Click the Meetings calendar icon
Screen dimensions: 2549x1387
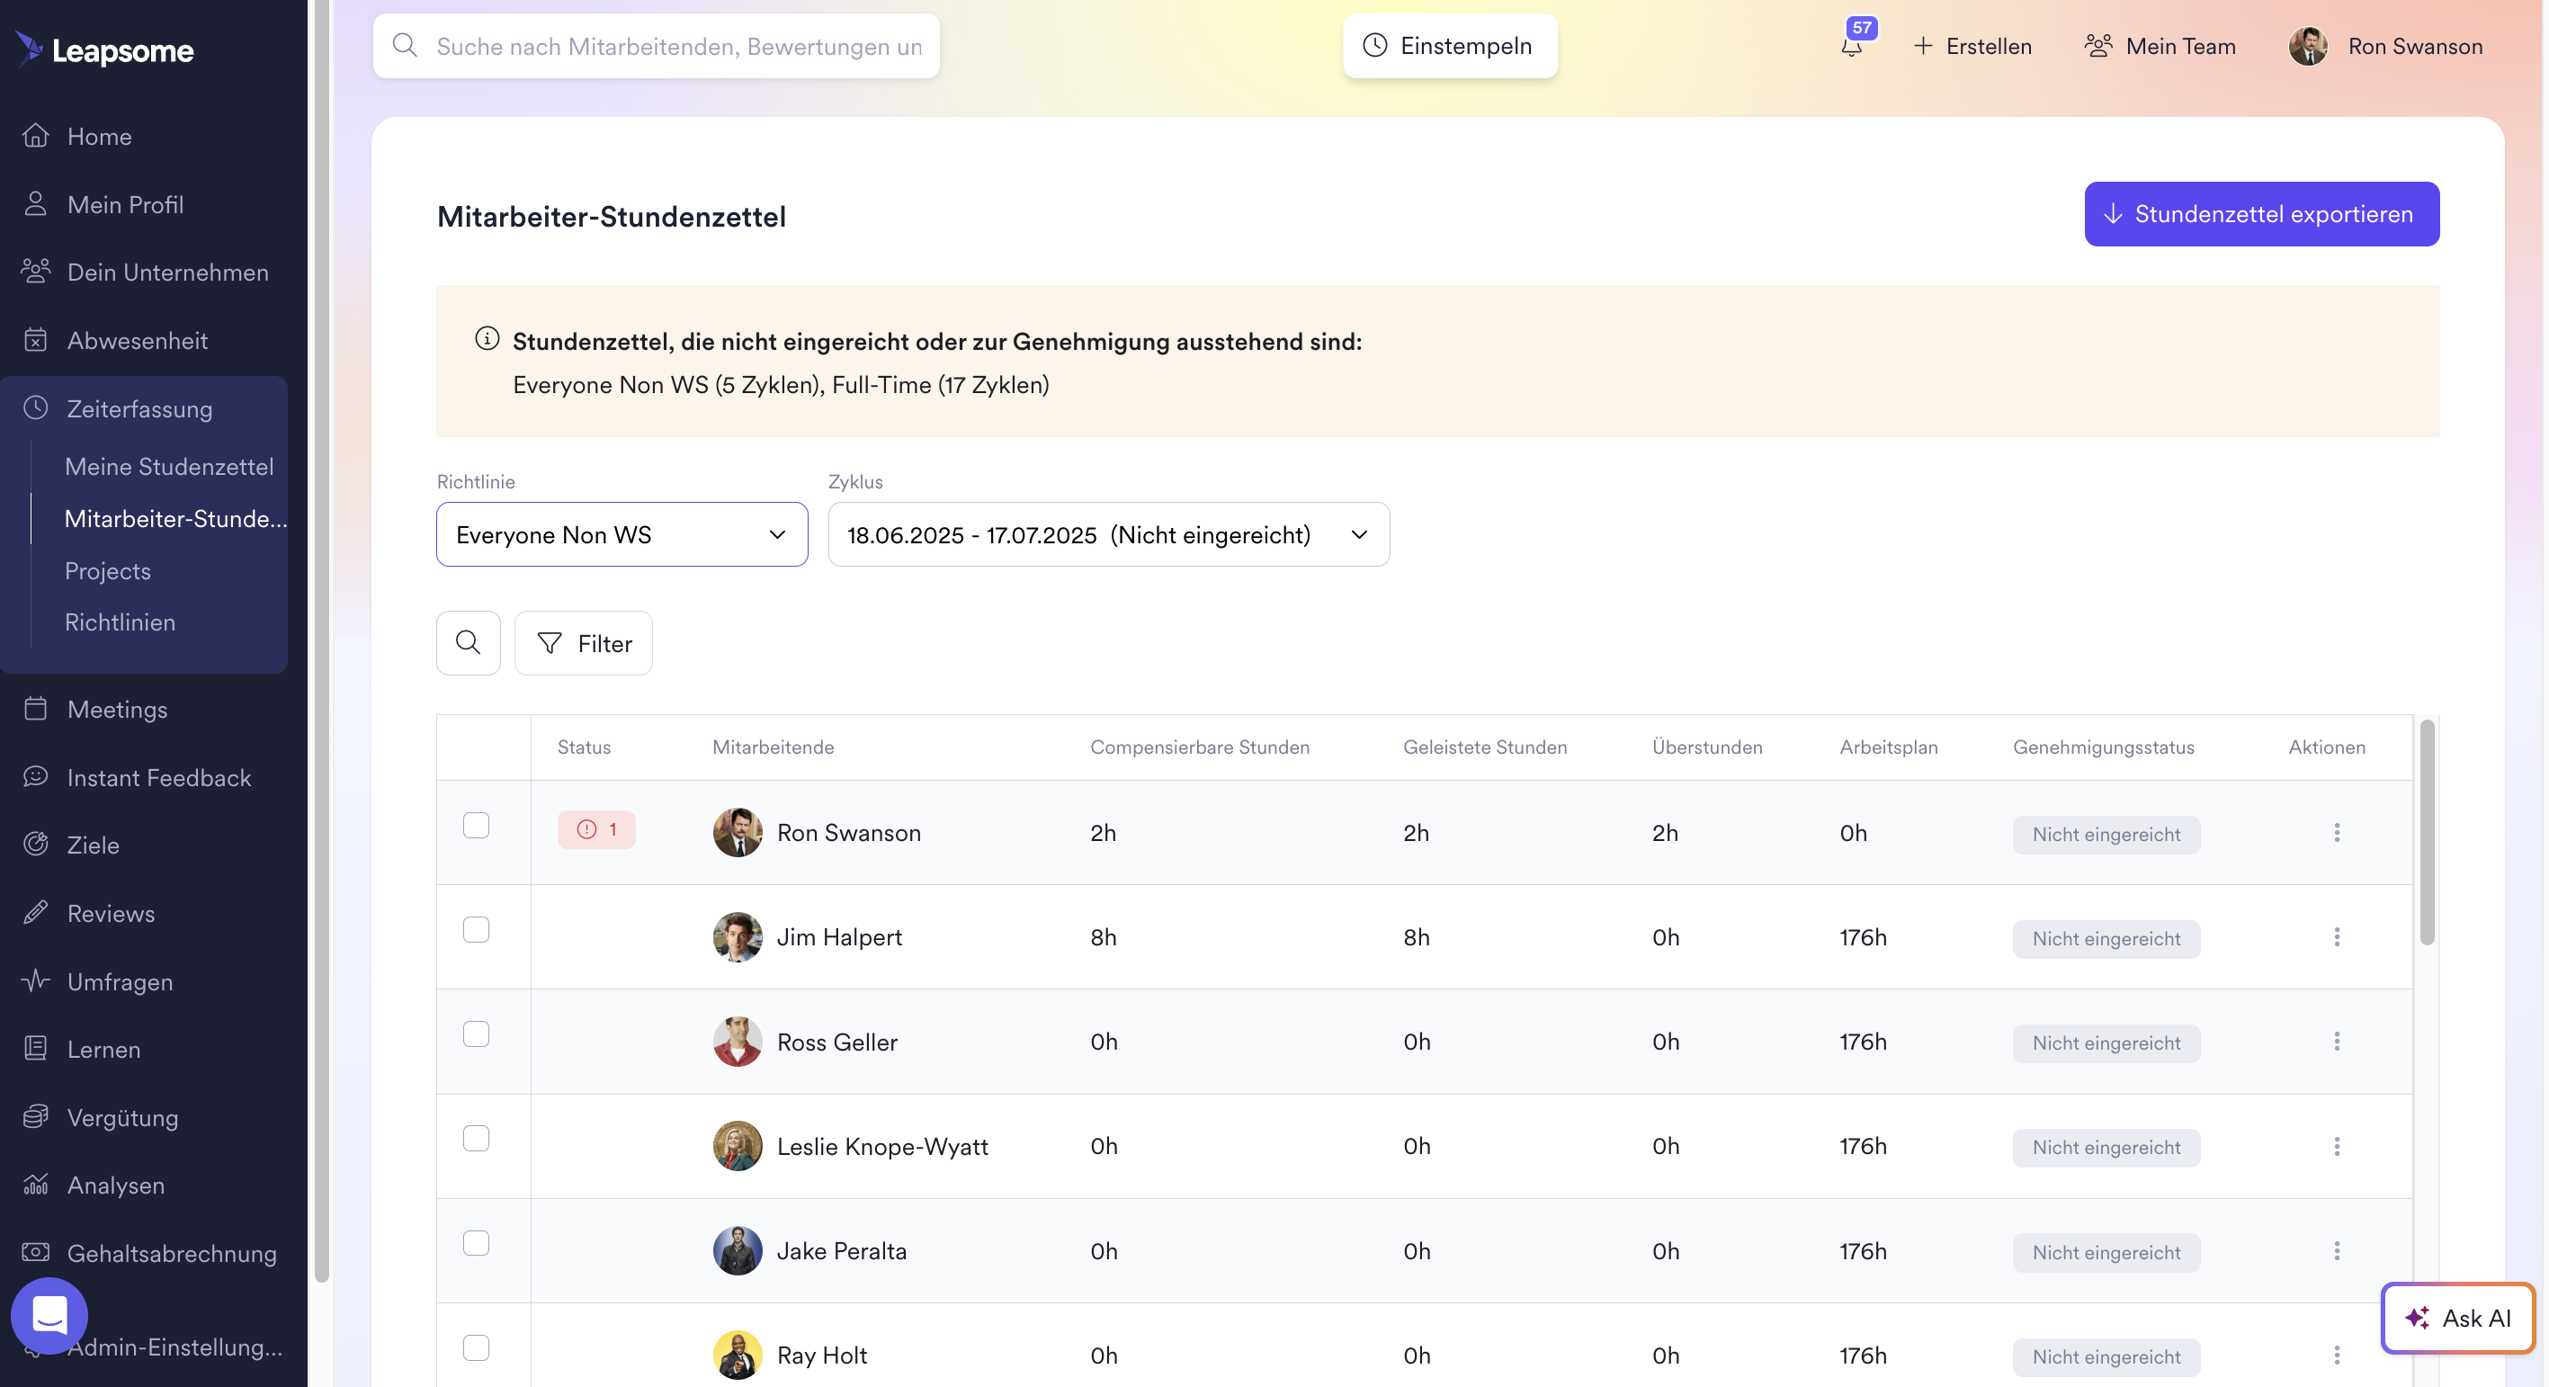tap(36, 708)
